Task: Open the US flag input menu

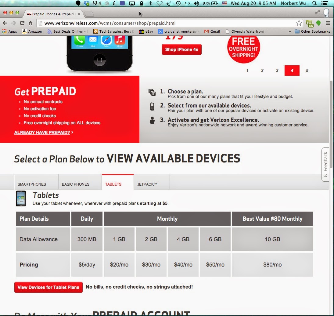Action: [224, 3]
